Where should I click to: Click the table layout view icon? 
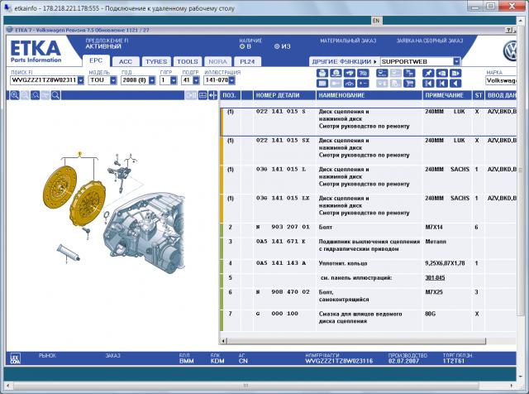203,96
